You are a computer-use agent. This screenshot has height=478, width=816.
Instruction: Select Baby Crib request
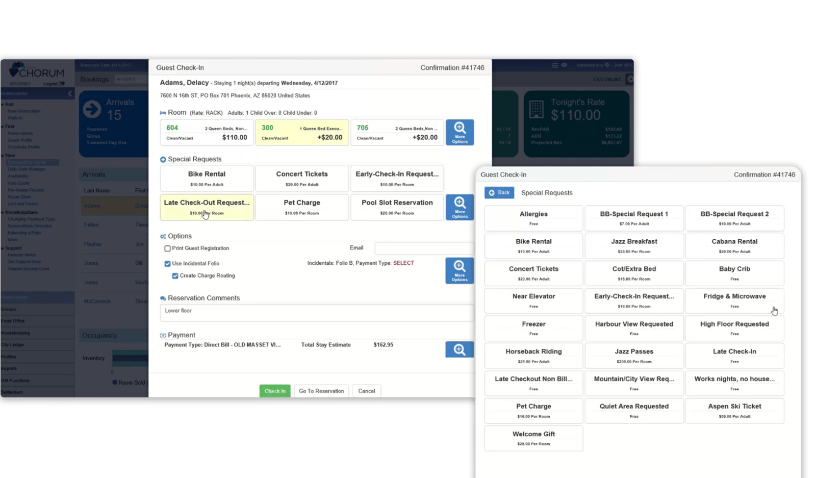[x=734, y=273]
